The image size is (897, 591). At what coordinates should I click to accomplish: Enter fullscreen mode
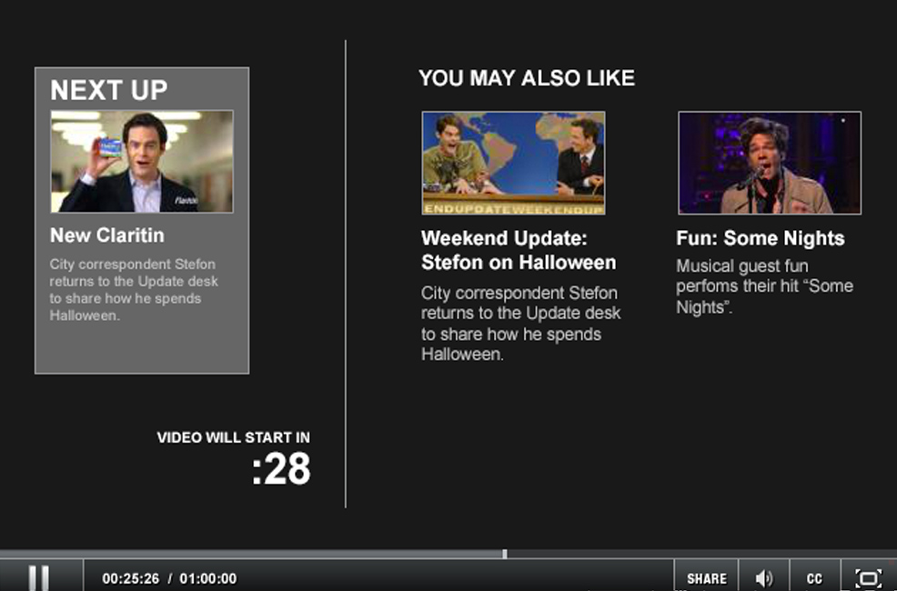(x=869, y=578)
